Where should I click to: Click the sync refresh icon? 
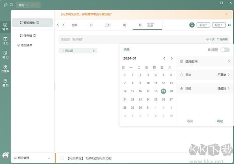pyautogui.click(x=12, y=5)
